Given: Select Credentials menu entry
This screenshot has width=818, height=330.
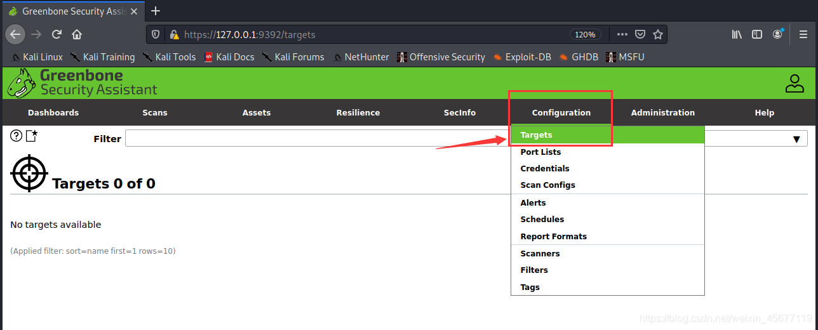Looking at the screenshot, I should 608,168.
